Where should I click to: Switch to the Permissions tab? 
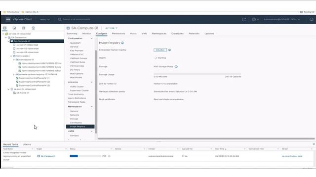tap(118, 33)
